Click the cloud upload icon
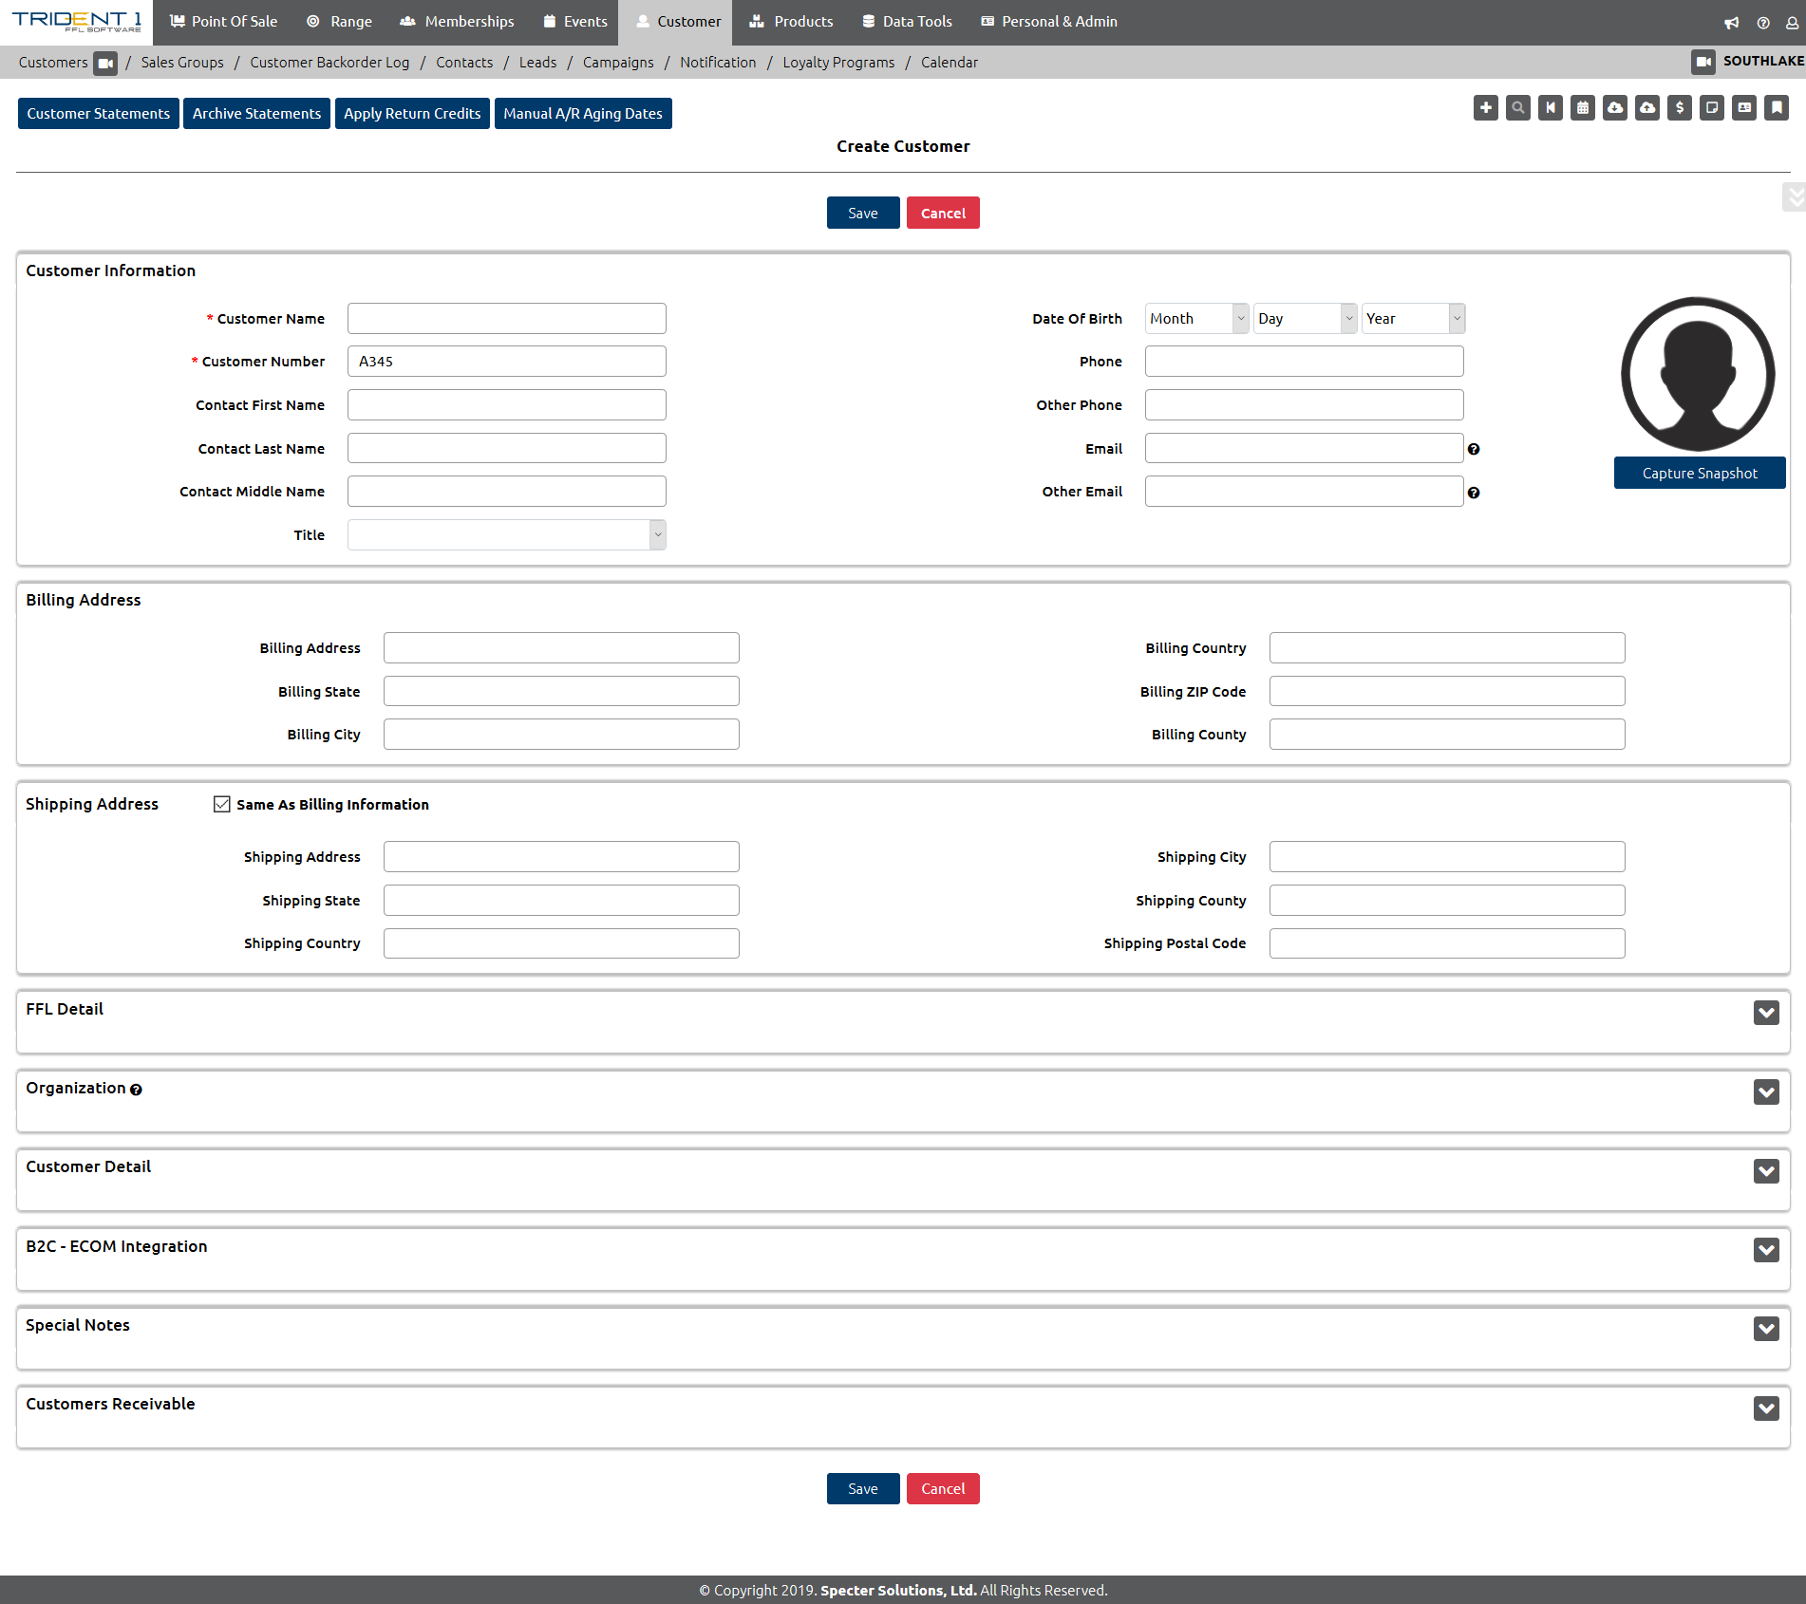This screenshot has height=1604, width=1806. coord(1647,108)
